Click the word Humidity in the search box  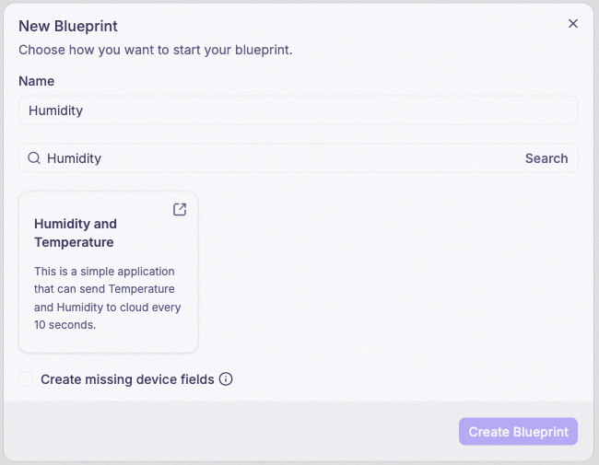(x=74, y=158)
